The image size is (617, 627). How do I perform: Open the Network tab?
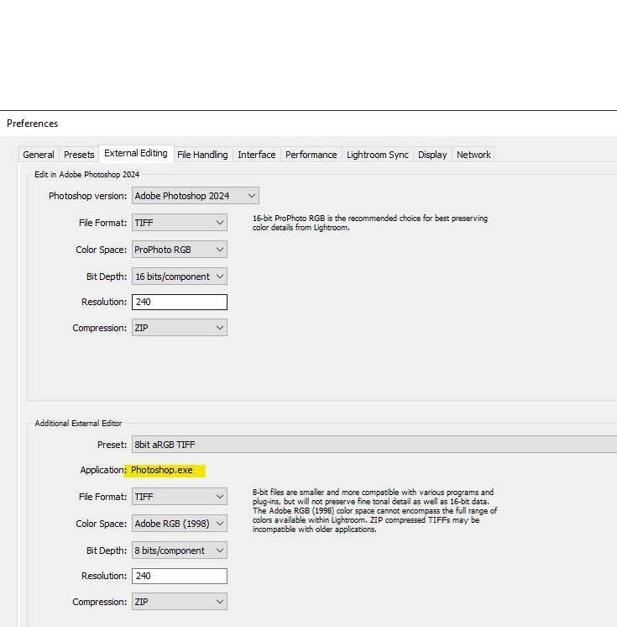click(x=473, y=155)
